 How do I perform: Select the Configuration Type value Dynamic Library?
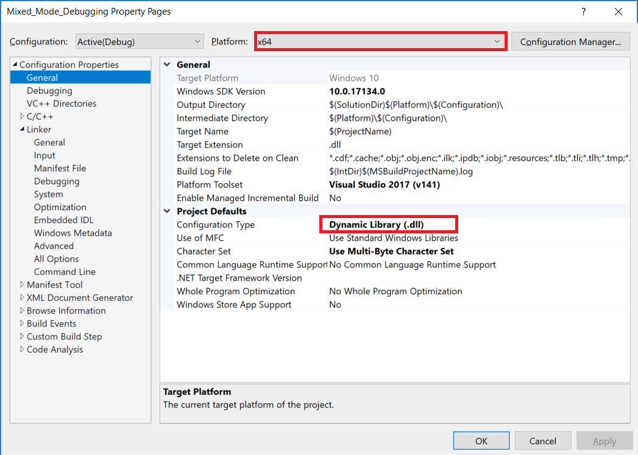(x=388, y=224)
